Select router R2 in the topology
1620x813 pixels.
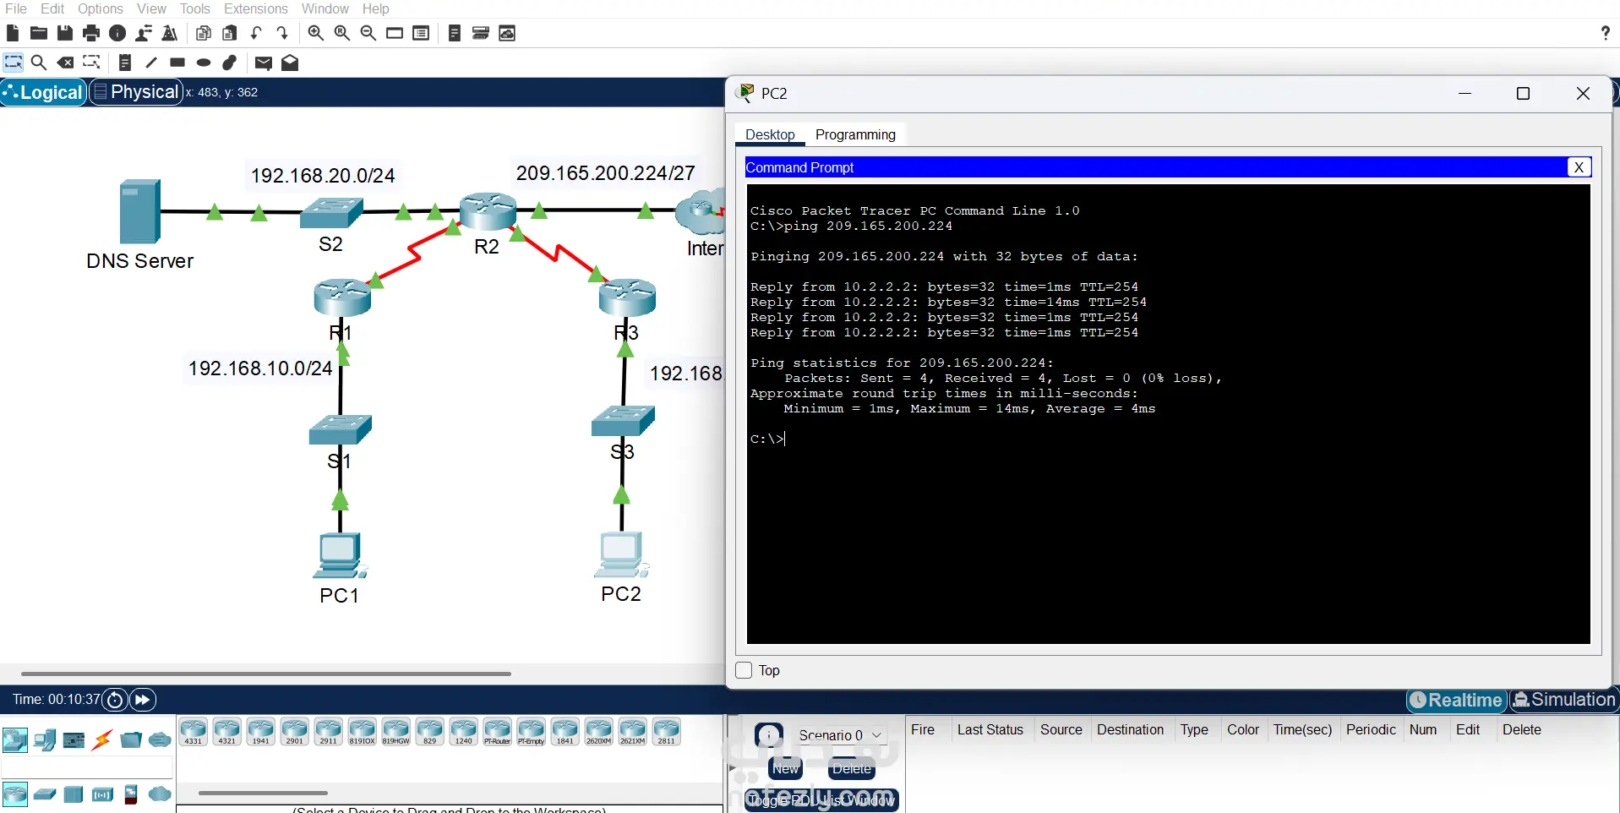488,211
